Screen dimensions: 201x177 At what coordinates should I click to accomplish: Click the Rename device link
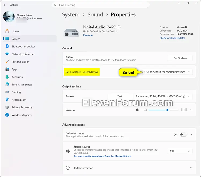(x=88, y=35)
